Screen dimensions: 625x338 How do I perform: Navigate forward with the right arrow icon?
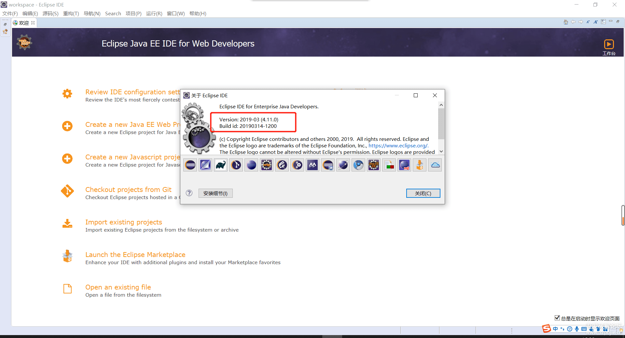pos(581,22)
